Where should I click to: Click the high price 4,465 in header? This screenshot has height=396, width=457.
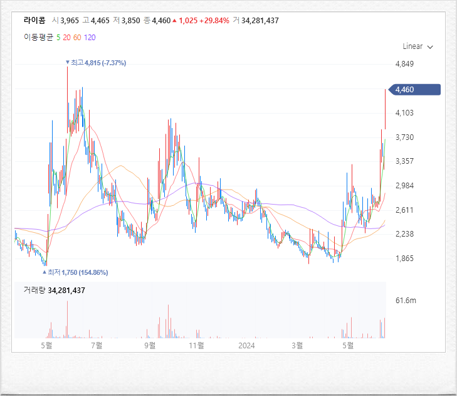point(100,21)
